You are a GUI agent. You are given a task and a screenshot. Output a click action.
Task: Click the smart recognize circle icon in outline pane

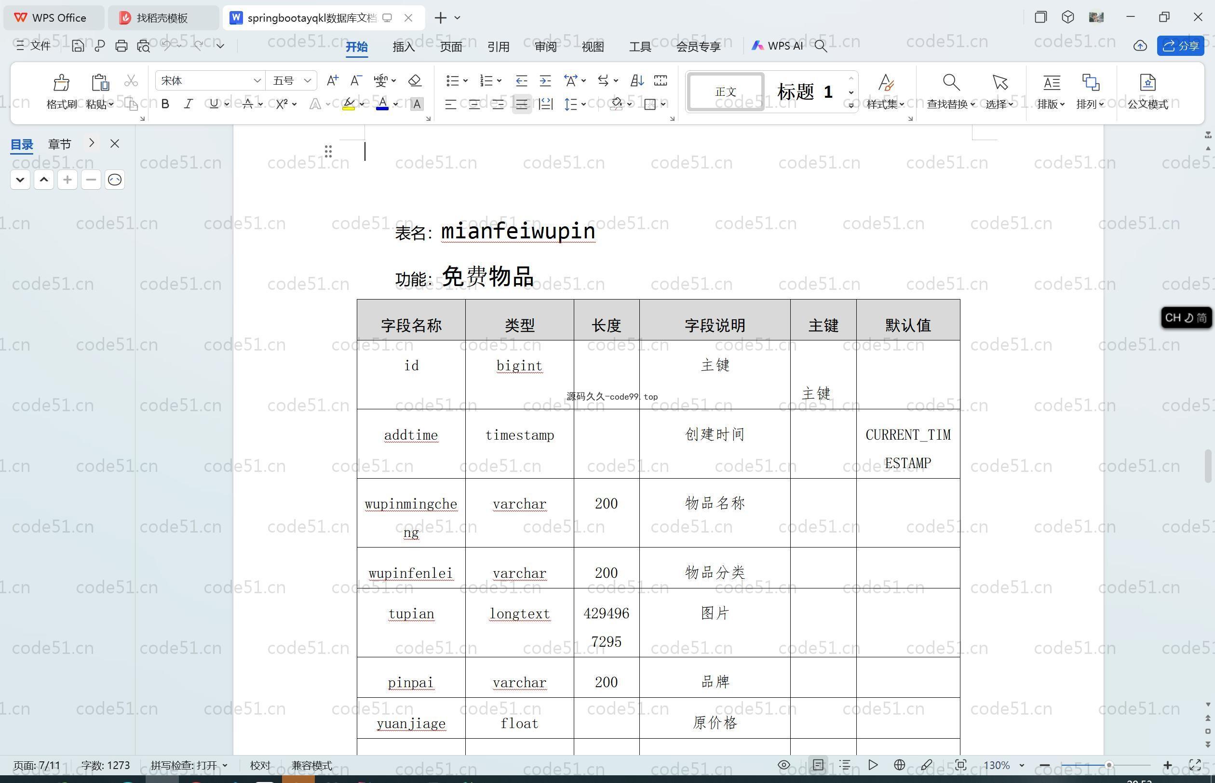(x=115, y=180)
